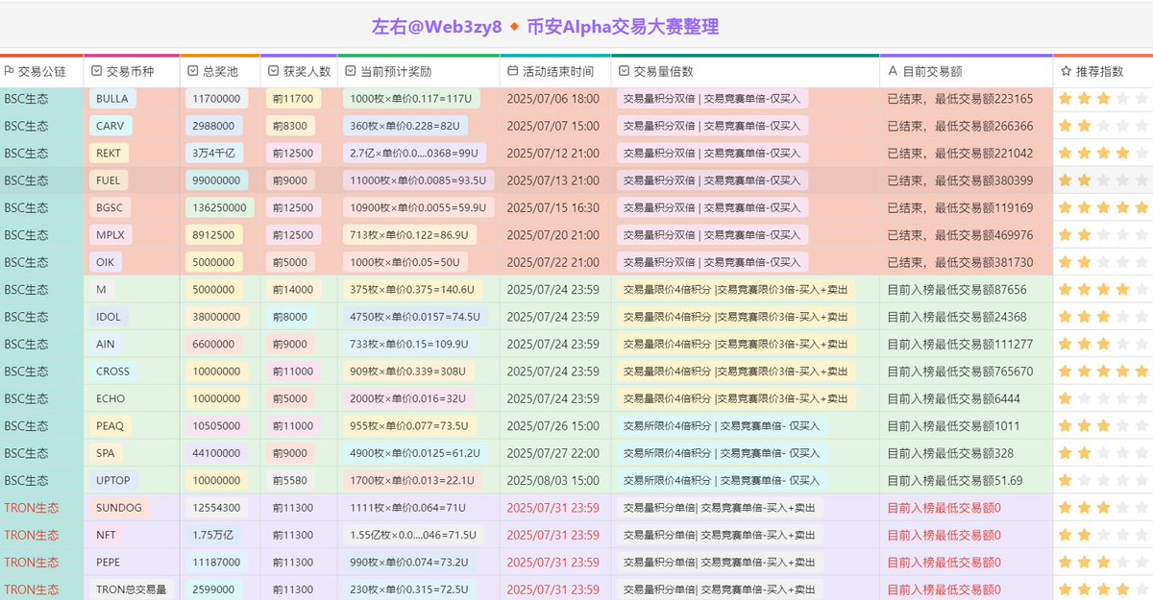
Task: Click the select-field icon beside 总奖池 header
Action: click(x=192, y=71)
